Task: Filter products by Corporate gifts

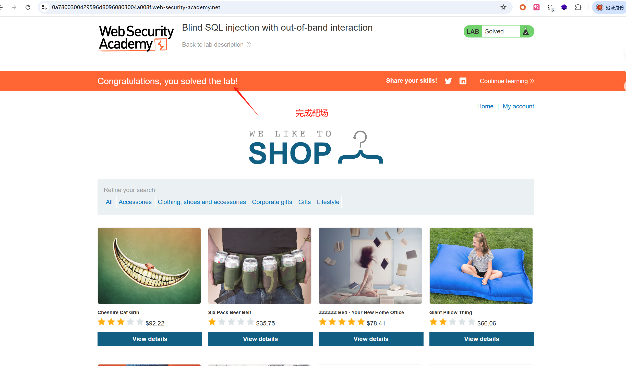Action: (272, 202)
